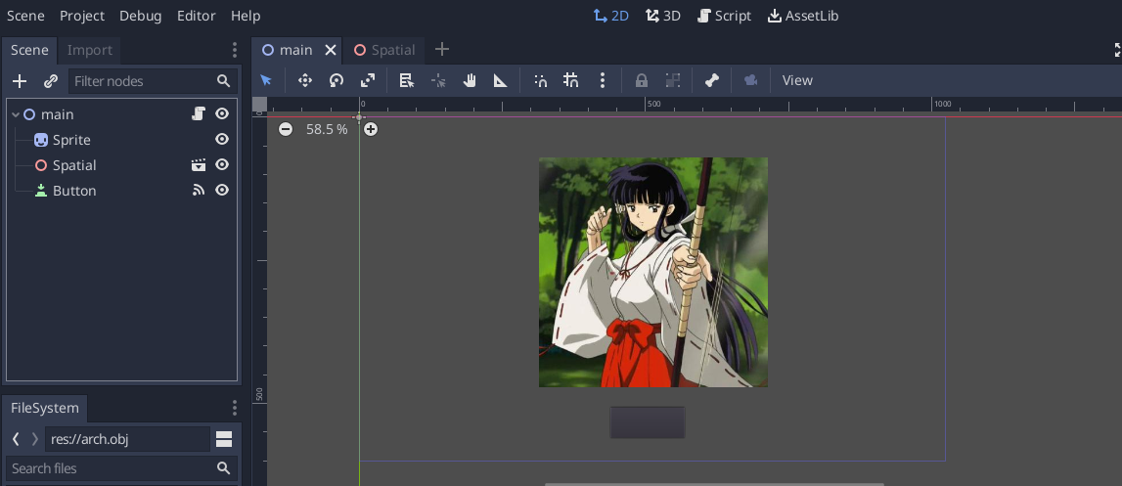This screenshot has width=1122, height=486.
Task: Open the FileSystem dock tab
Action: 44,407
